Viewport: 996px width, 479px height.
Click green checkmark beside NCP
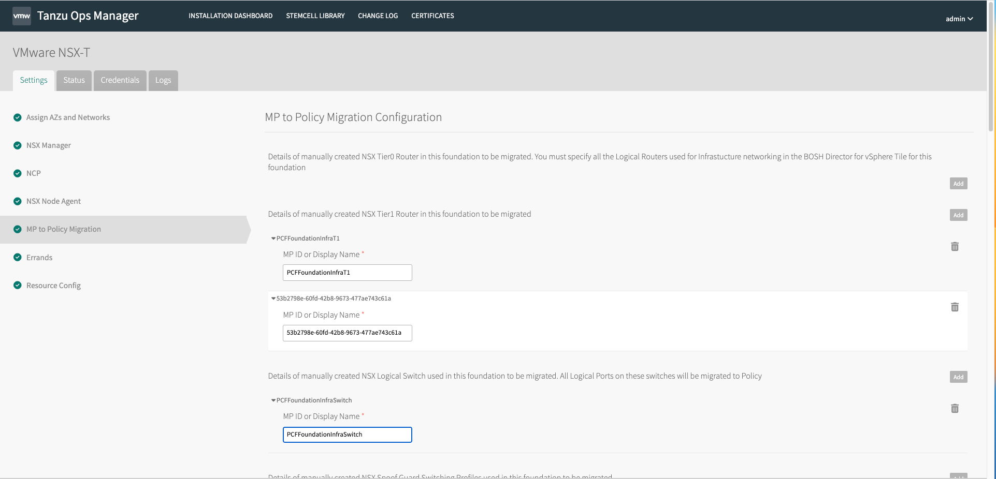(x=18, y=173)
